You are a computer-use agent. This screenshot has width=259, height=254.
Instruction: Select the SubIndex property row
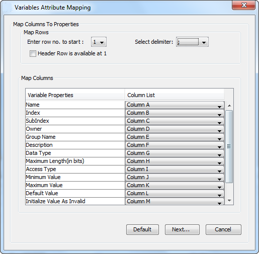pos(75,121)
